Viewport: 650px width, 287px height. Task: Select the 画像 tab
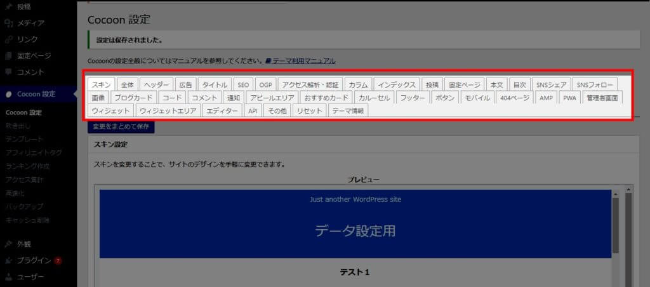98,98
